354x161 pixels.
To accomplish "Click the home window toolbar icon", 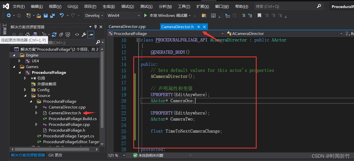I will [213, 16].
